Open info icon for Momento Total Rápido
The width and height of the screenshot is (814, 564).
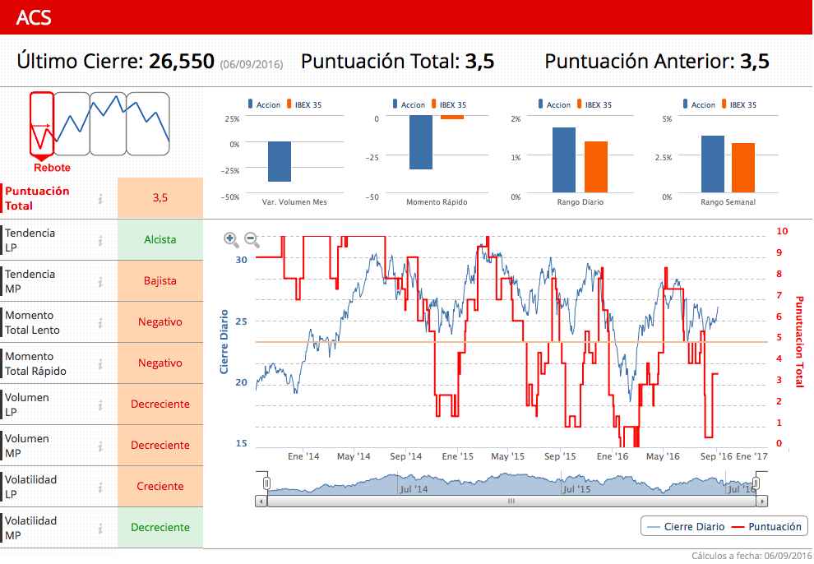tap(100, 363)
